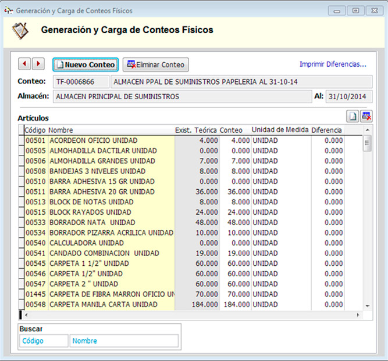The height and width of the screenshot is (361, 388).
Task: Click the Al date field 31/10/2014
Action: pyautogui.click(x=348, y=96)
